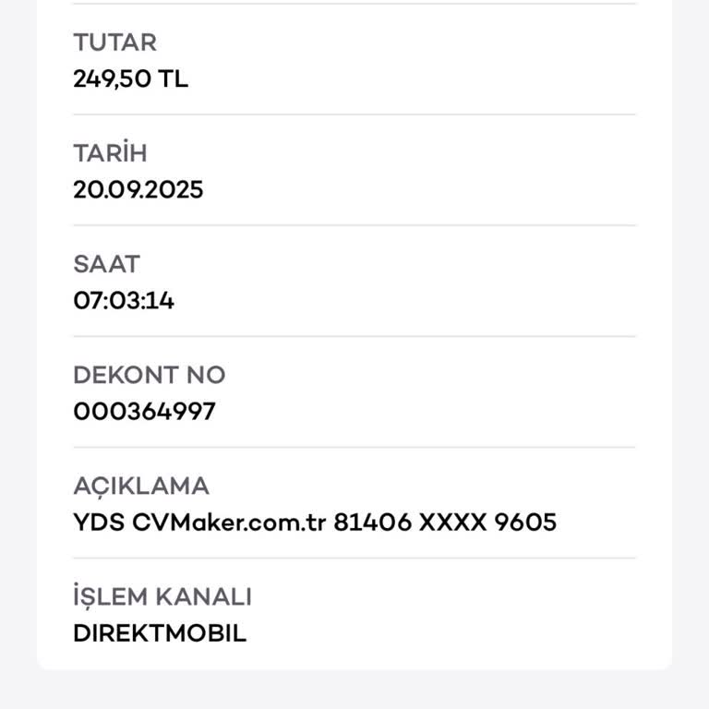Select the date value 20.09.2025

[138, 190]
